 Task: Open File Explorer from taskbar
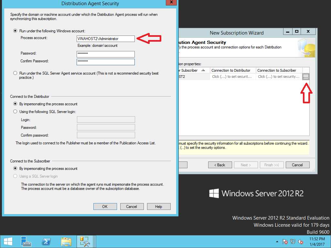pyautogui.click(x=66, y=242)
